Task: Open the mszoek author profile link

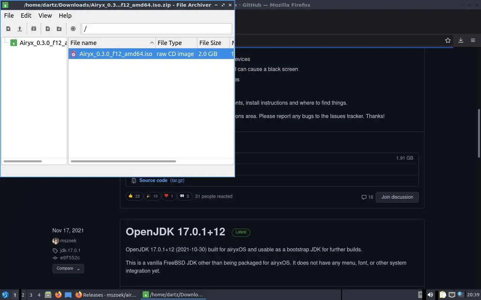Action: click(x=68, y=241)
